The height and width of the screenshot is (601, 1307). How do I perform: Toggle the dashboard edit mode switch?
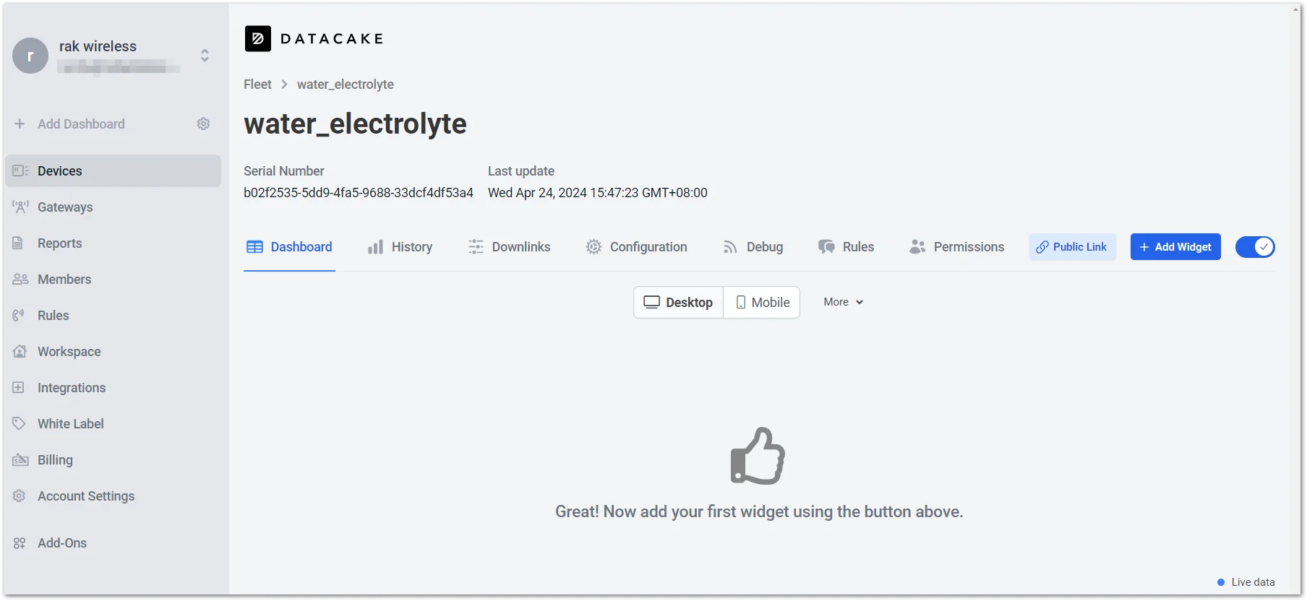click(1255, 247)
